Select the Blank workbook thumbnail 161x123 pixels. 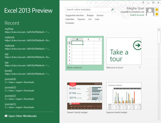click(x=85, y=51)
